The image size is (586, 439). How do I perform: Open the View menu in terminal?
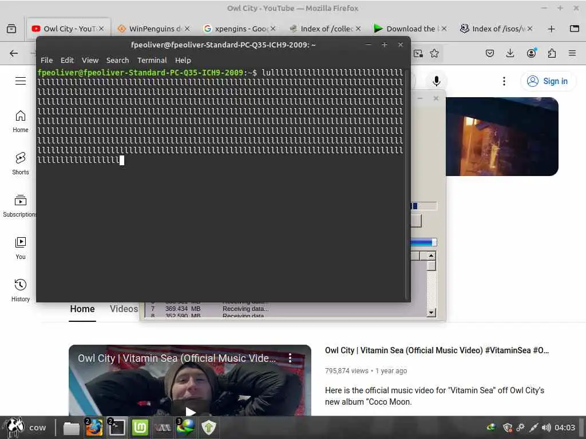coord(90,60)
